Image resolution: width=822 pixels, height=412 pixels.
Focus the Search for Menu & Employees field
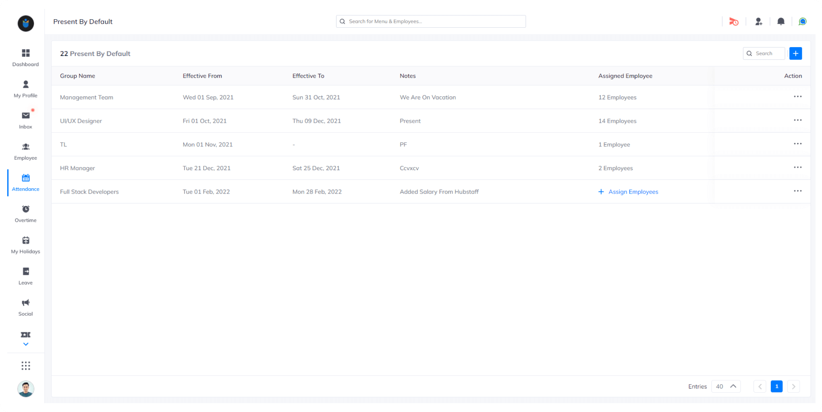[431, 21]
